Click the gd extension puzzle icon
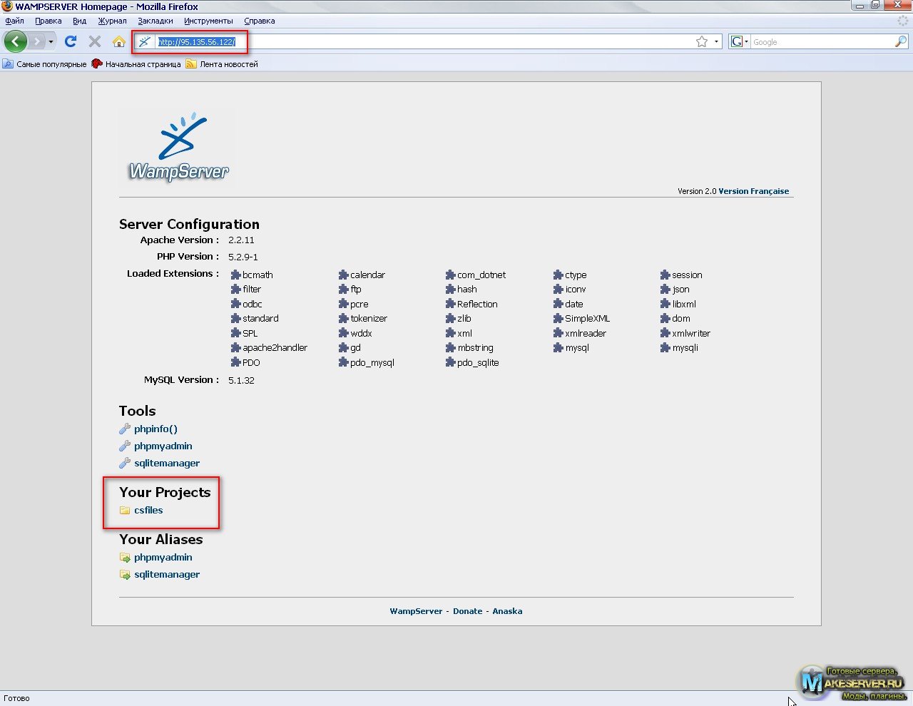 [x=343, y=348]
